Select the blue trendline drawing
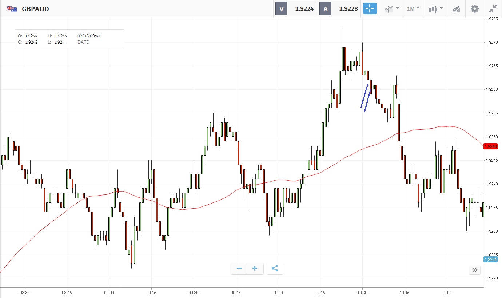 (364, 96)
